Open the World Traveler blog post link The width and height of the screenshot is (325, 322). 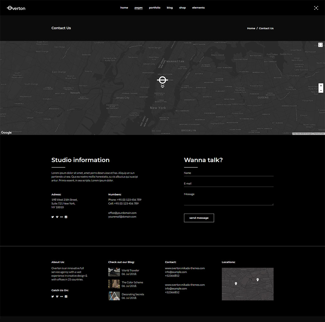[130, 270]
